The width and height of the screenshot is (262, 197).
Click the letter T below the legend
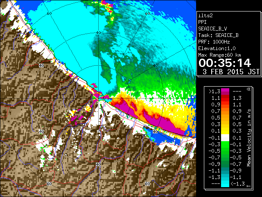[249, 186]
